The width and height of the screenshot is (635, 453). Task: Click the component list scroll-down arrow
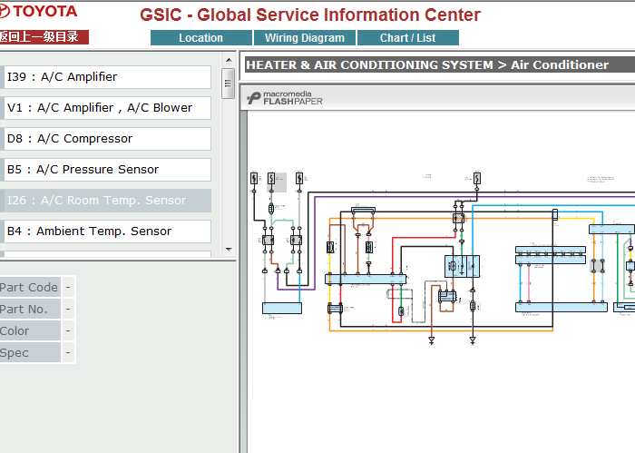pyautogui.click(x=229, y=249)
